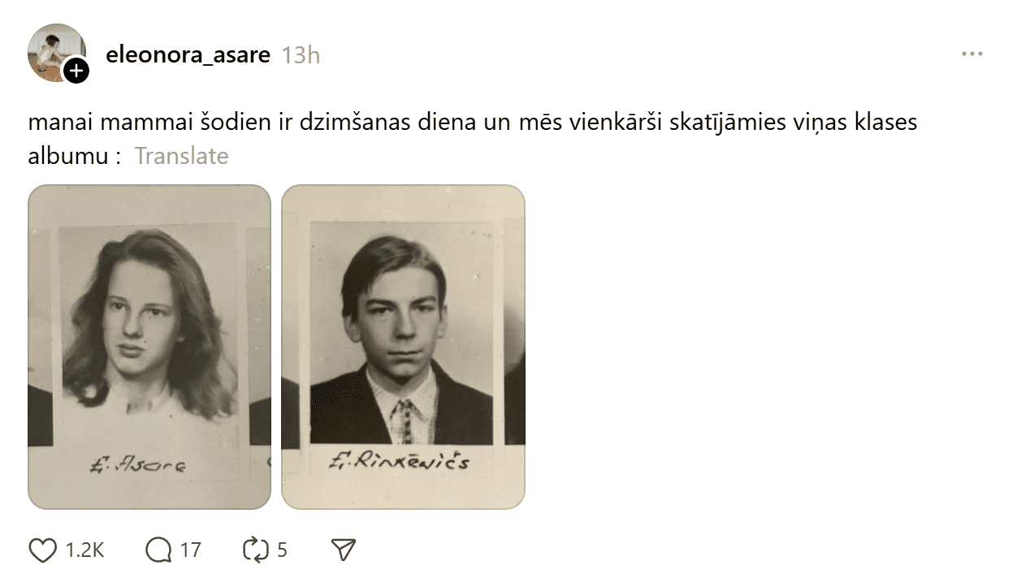
Task: Share the post with the paper plane icon
Action: pyautogui.click(x=344, y=550)
